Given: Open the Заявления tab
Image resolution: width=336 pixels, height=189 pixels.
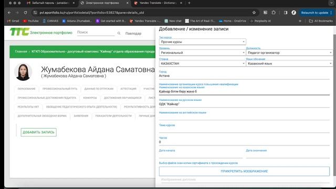Looking at the screenshot, I should (x=81, y=115).
